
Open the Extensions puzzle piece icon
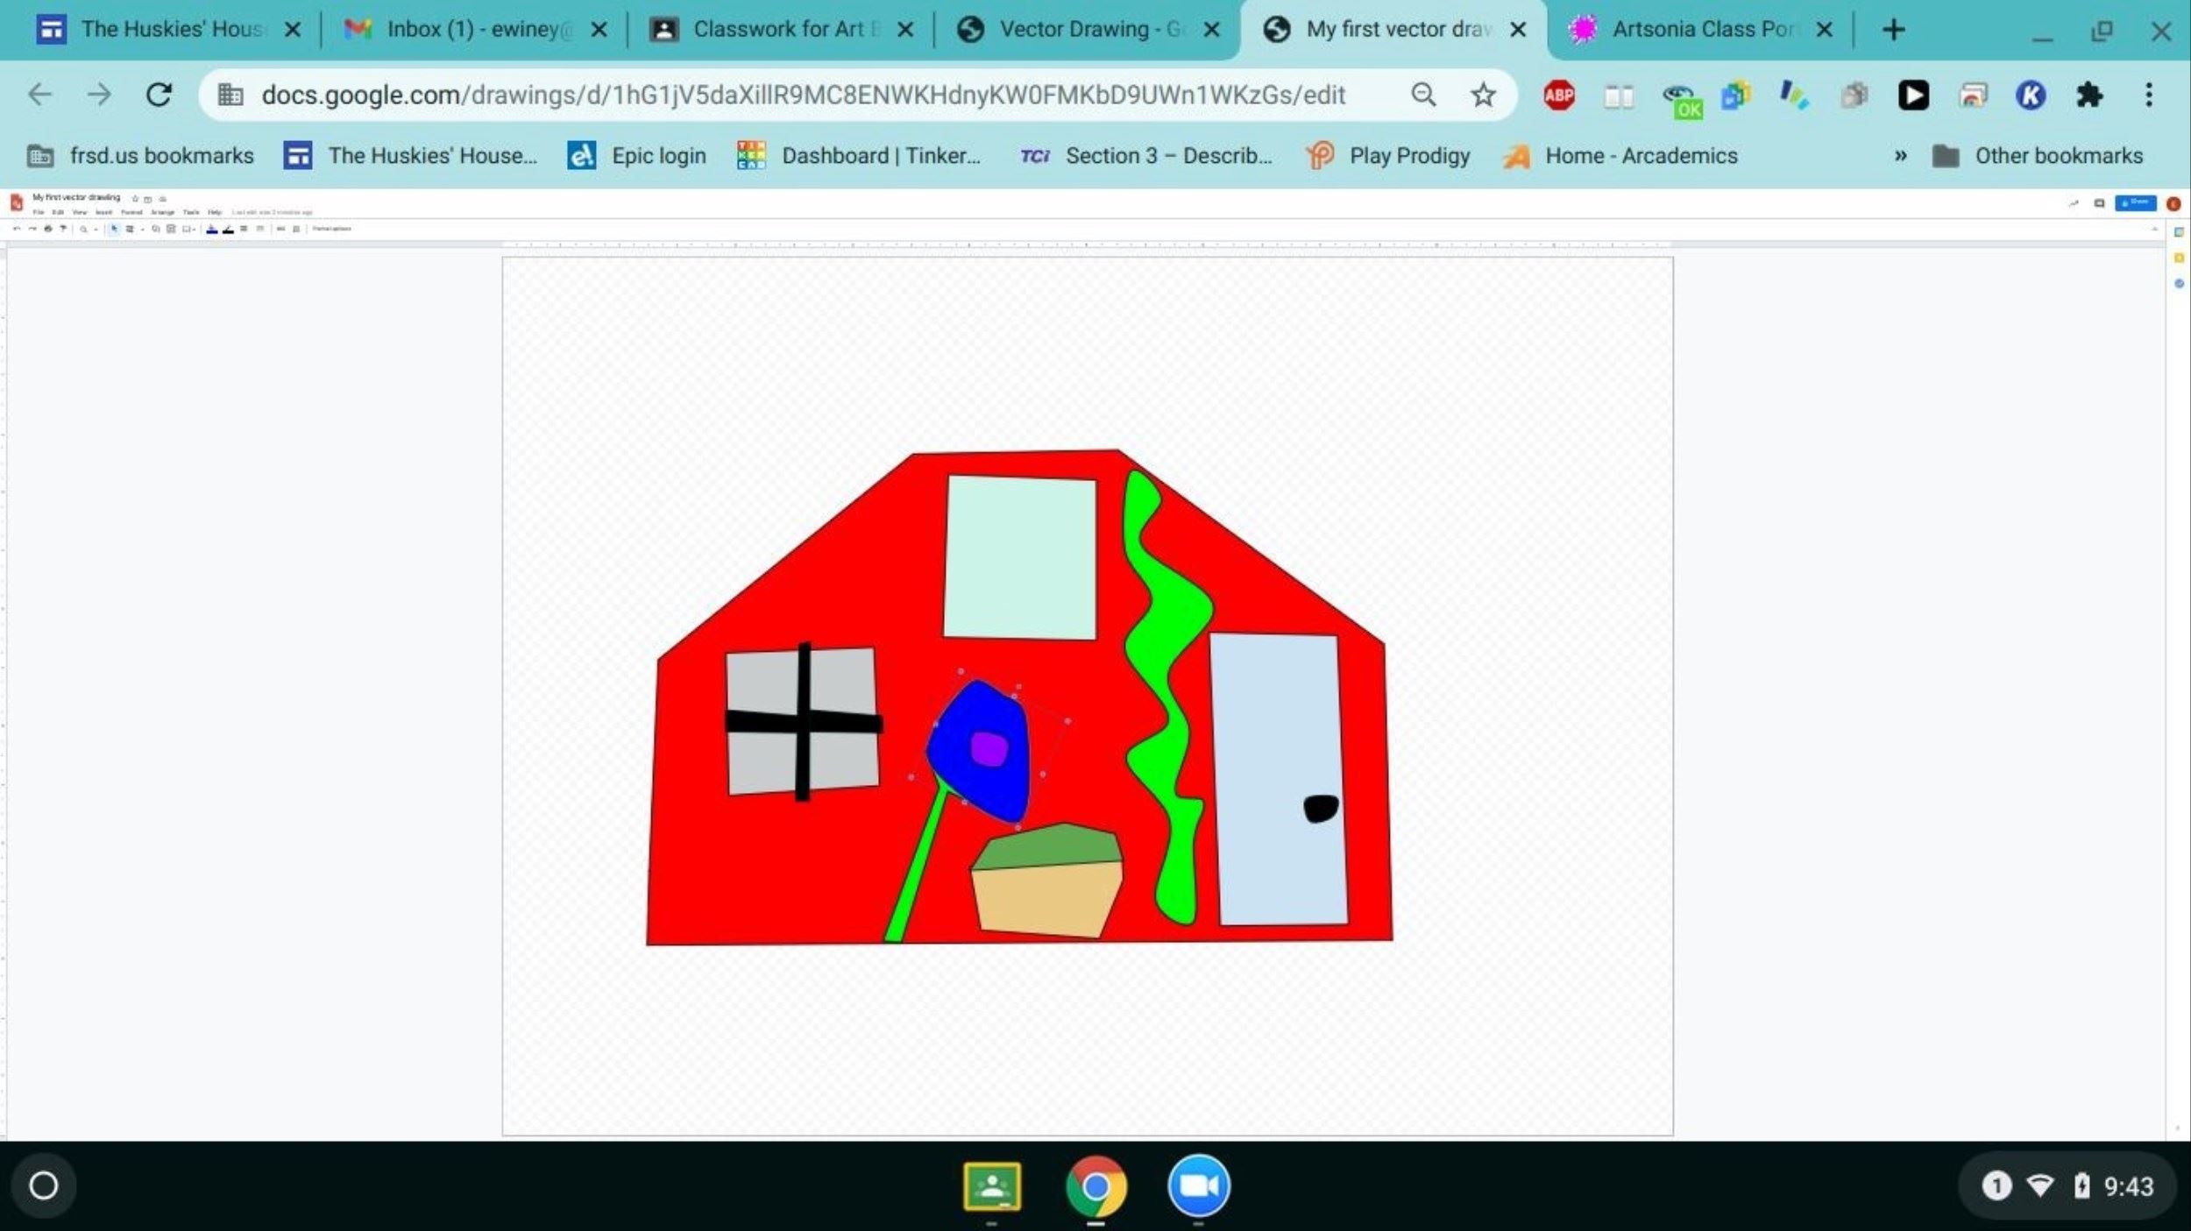click(x=2089, y=95)
